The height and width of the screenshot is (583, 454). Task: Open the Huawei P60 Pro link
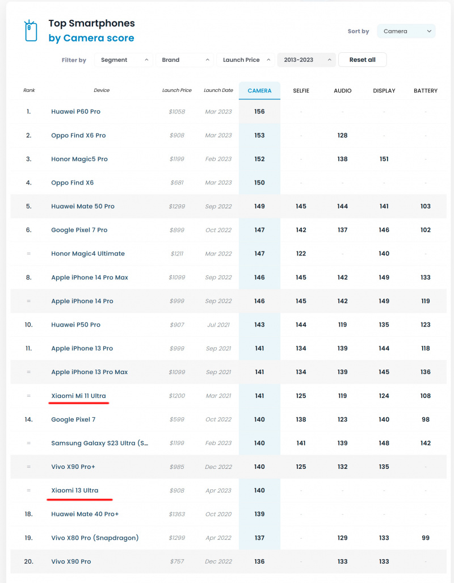tap(75, 112)
